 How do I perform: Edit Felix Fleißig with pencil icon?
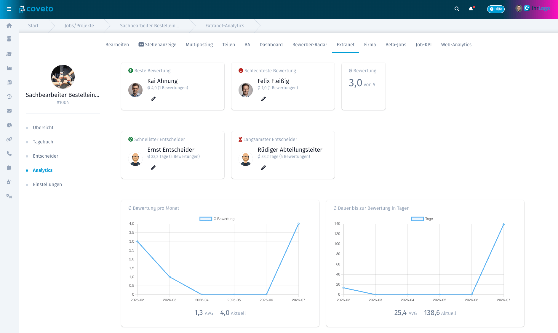263,99
